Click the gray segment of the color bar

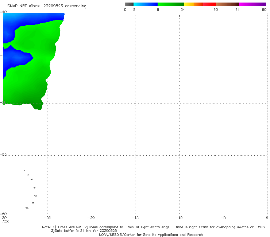[x=129, y=4]
